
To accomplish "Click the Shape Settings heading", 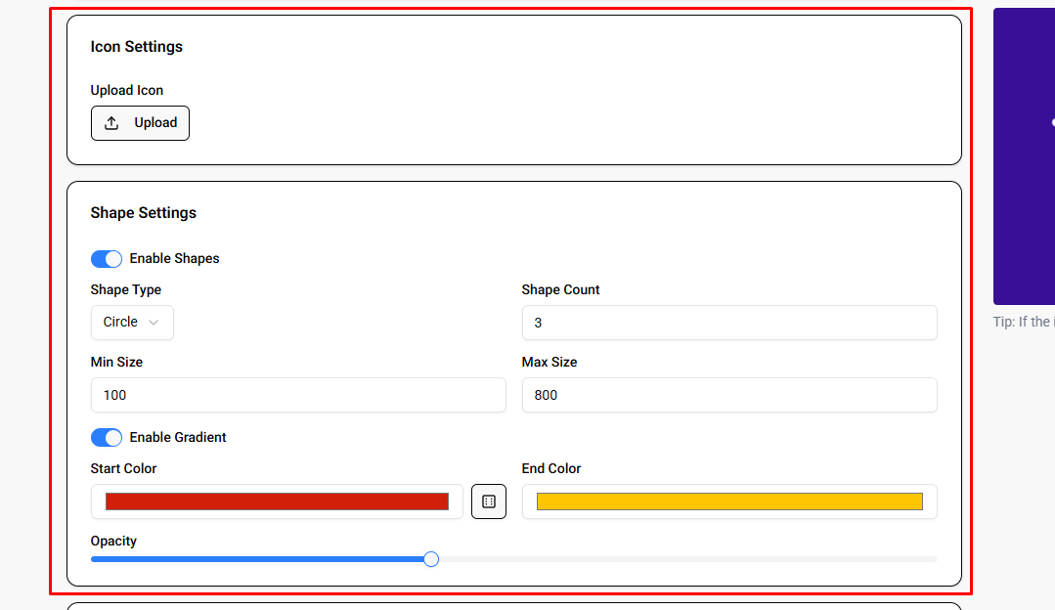I will (144, 213).
